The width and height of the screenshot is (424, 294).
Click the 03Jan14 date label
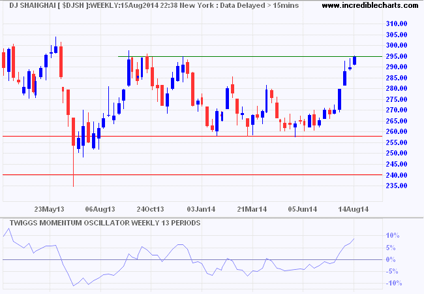pyautogui.click(x=202, y=209)
